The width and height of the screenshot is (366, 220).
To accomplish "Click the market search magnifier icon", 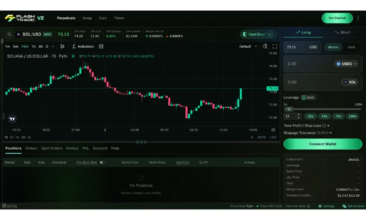I will coord(9,34).
